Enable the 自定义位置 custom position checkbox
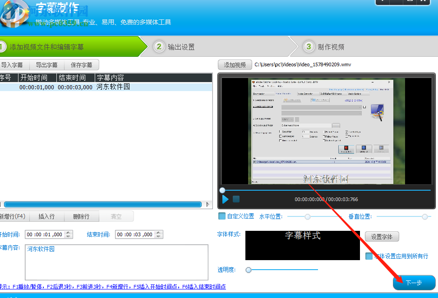 click(222, 216)
